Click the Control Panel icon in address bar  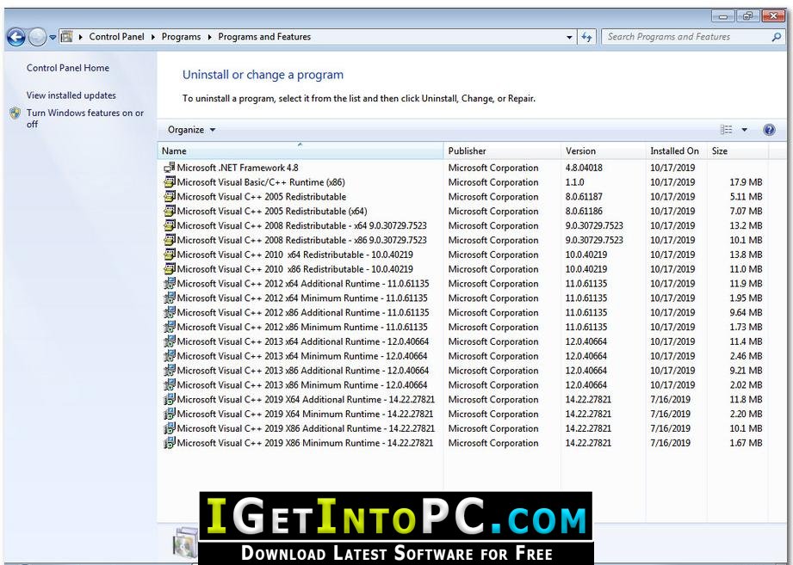point(66,37)
